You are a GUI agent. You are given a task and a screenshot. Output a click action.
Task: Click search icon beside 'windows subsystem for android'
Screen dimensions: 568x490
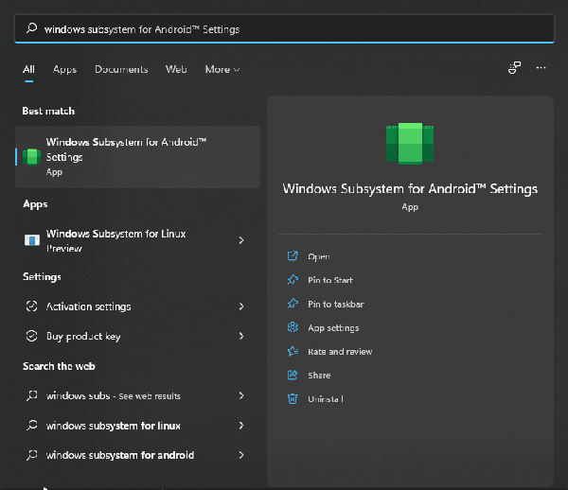pos(32,455)
